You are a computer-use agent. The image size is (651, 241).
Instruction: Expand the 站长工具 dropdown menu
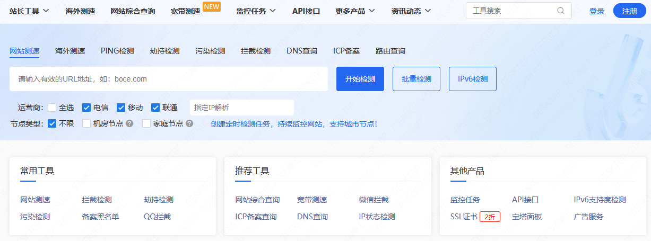click(x=29, y=11)
